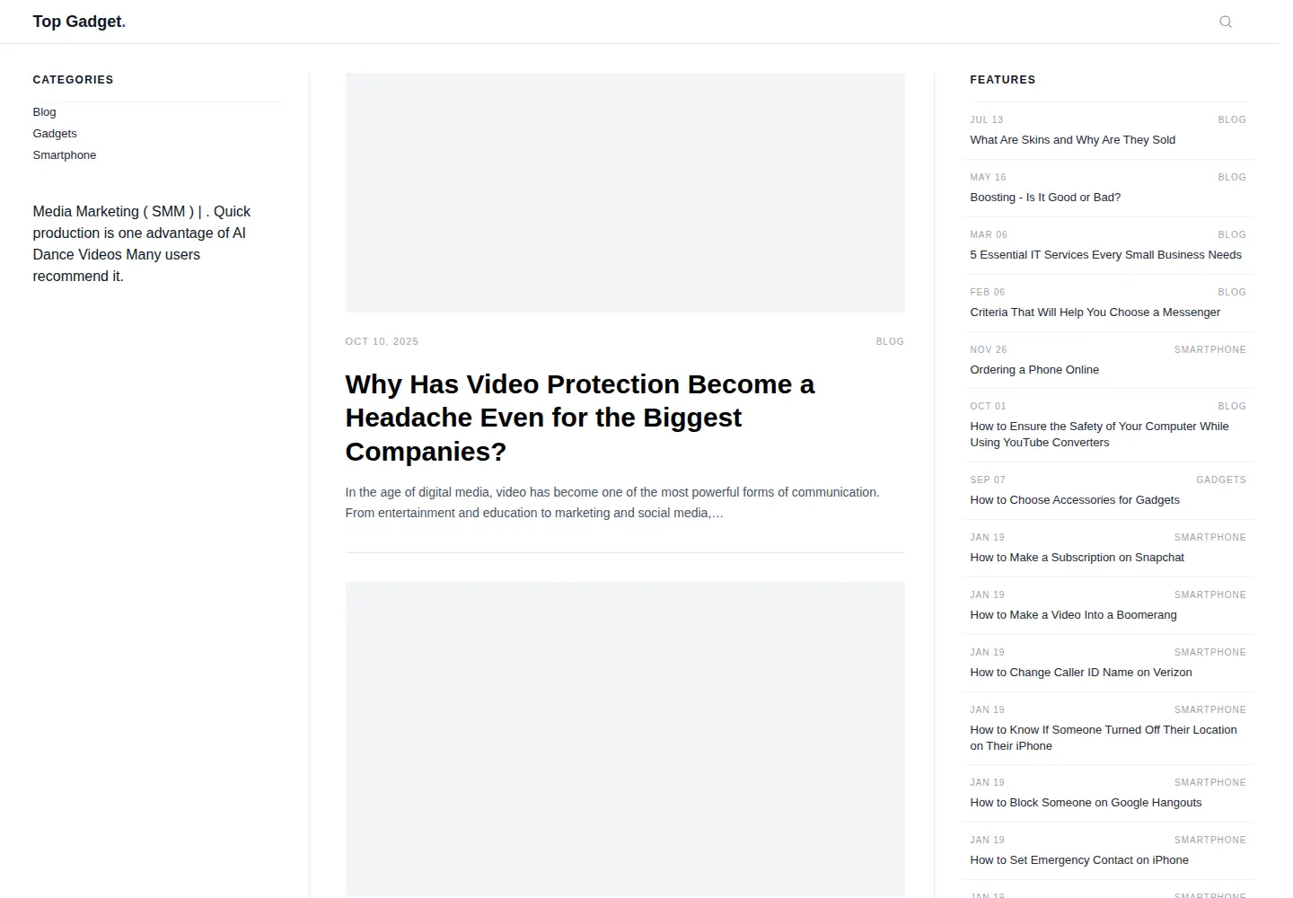Open 'How to Make a Subscription on Snapchat'
This screenshot has height=898, width=1293.
coord(1077,558)
